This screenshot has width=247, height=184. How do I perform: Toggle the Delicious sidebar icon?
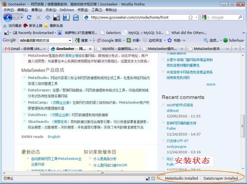click(x=66, y=17)
